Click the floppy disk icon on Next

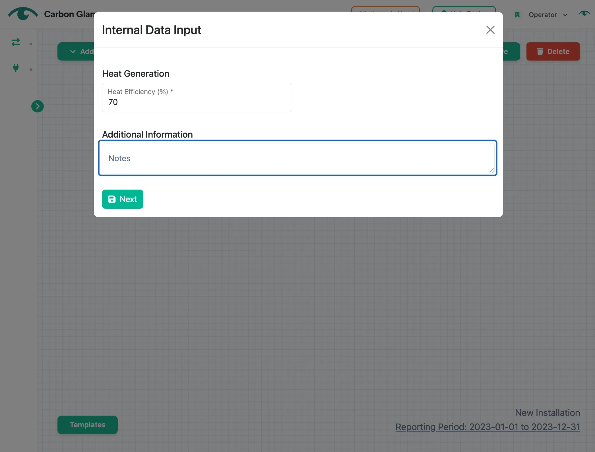coord(112,199)
